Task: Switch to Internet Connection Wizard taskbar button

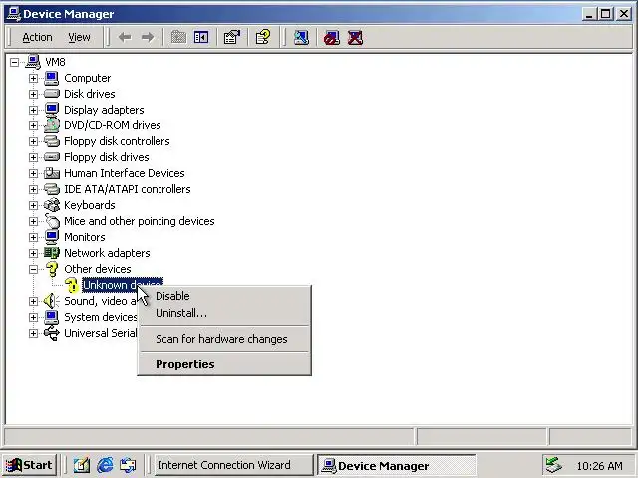Action: (233, 465)
